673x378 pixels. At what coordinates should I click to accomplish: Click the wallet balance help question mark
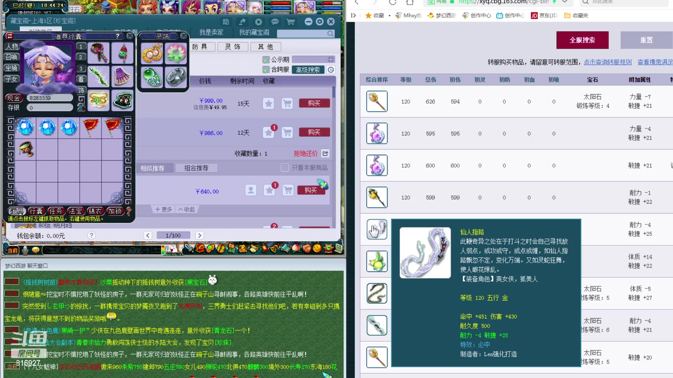point(91,235)
